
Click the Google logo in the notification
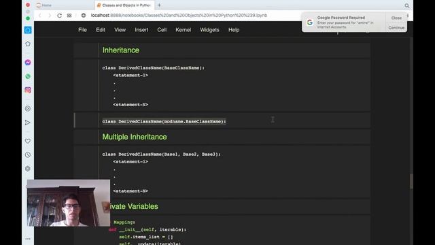click(x=310, y=22)
